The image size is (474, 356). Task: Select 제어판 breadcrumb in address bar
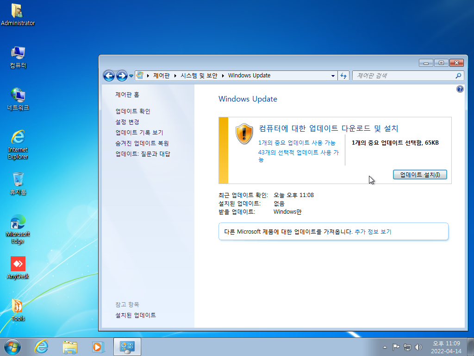(x=162, y=76)
